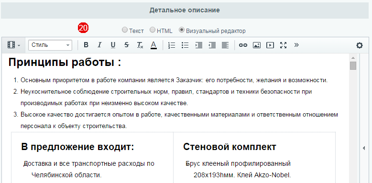Open editor settings gear

point(360,45)
